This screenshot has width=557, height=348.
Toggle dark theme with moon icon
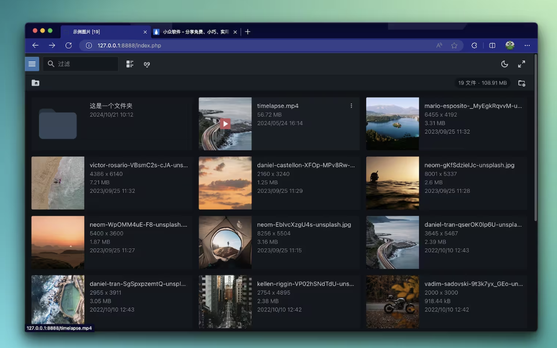pos(504,64)
